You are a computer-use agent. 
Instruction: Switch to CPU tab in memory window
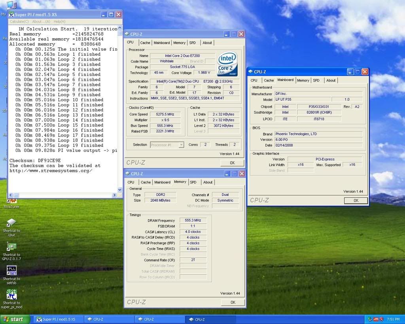click(x=131, y=182)
